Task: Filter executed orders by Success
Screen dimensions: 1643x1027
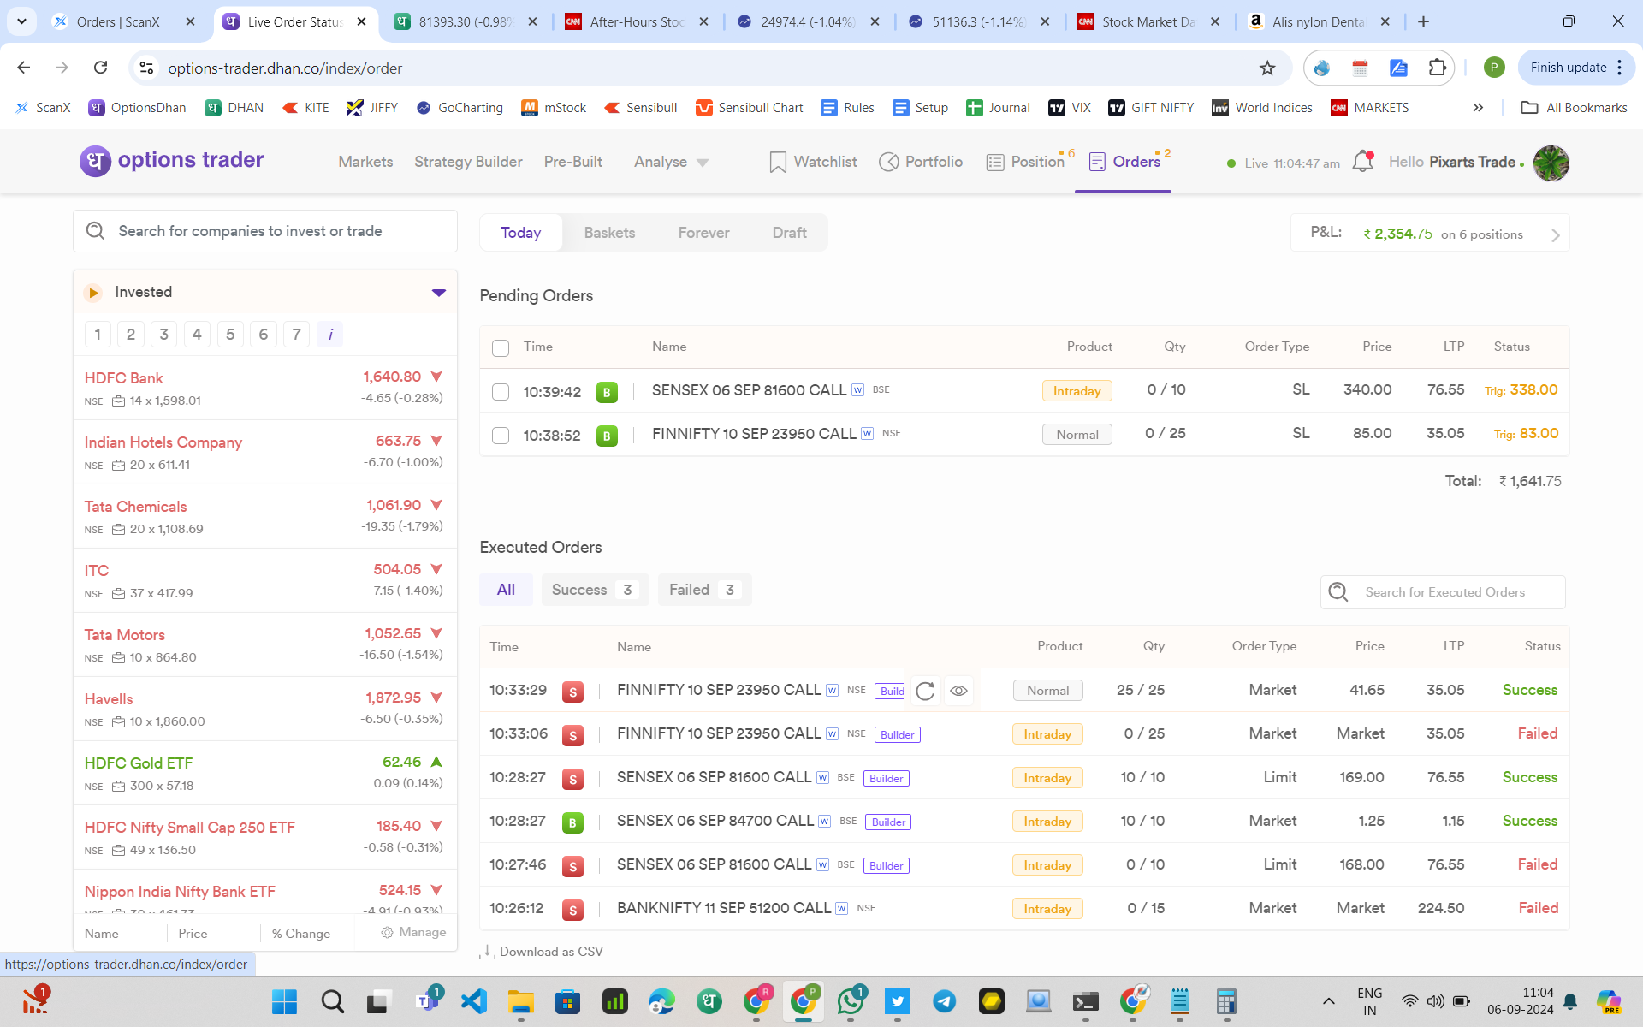Action: [x=595, y=590]
